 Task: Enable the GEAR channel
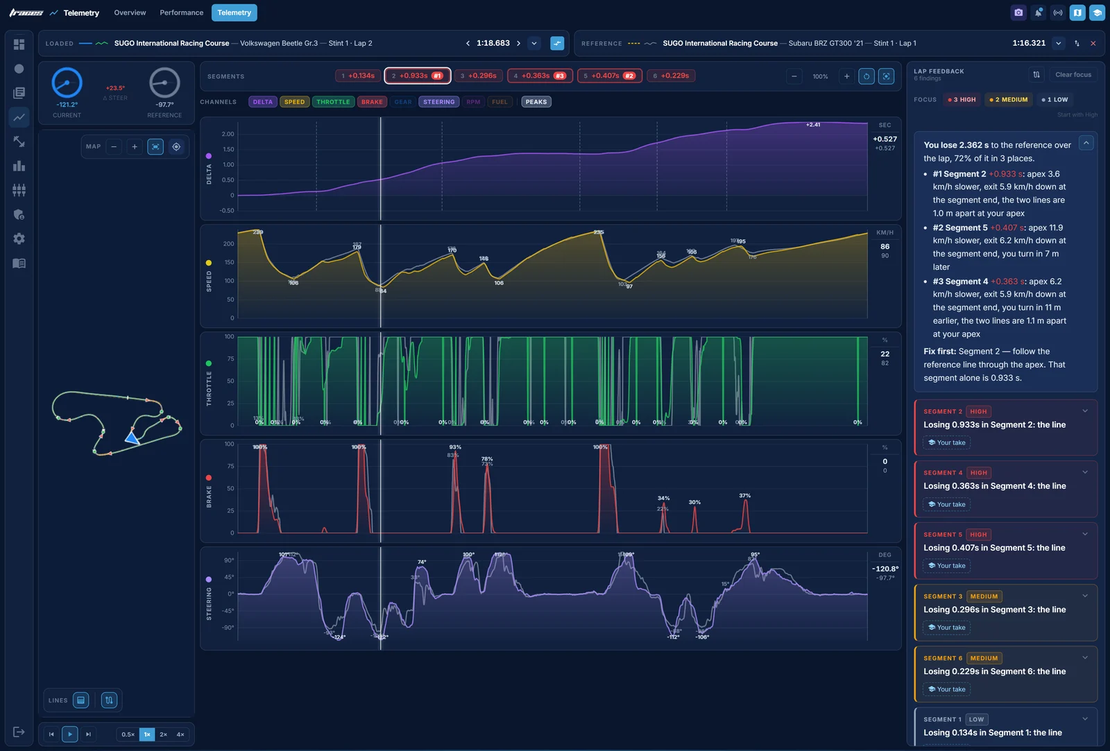[403, 102]
